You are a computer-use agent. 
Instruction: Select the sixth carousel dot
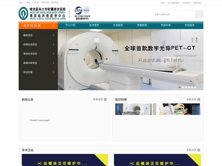(195, 87)
